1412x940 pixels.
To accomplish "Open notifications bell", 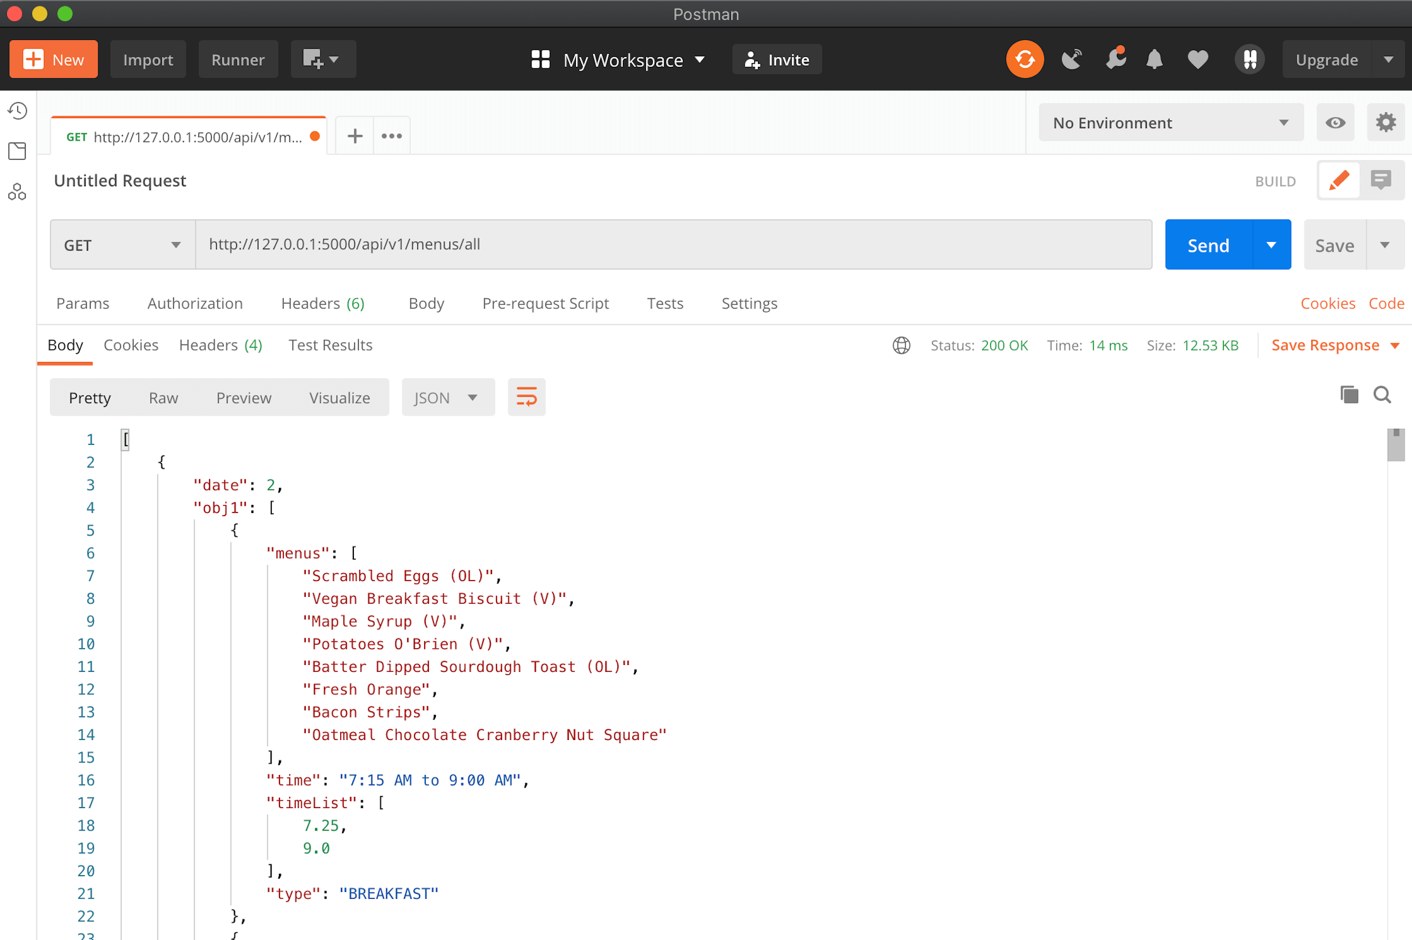I will [1154, 60].
